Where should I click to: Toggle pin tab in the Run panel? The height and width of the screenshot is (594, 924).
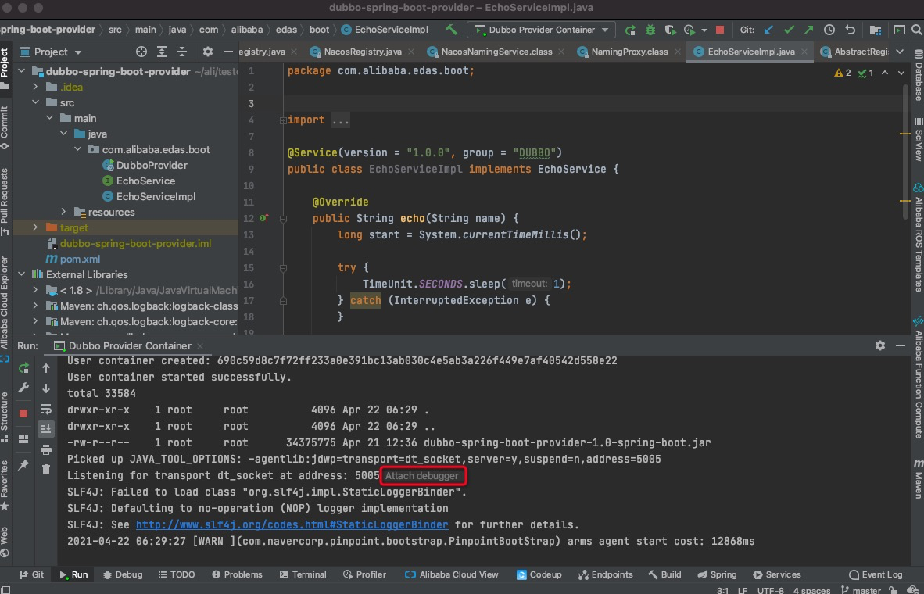(x=23, y=465)
